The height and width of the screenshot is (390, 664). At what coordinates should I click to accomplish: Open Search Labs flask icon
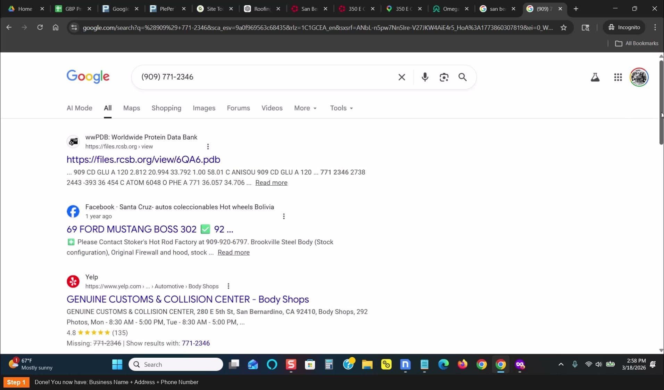[x=595, y=77]
